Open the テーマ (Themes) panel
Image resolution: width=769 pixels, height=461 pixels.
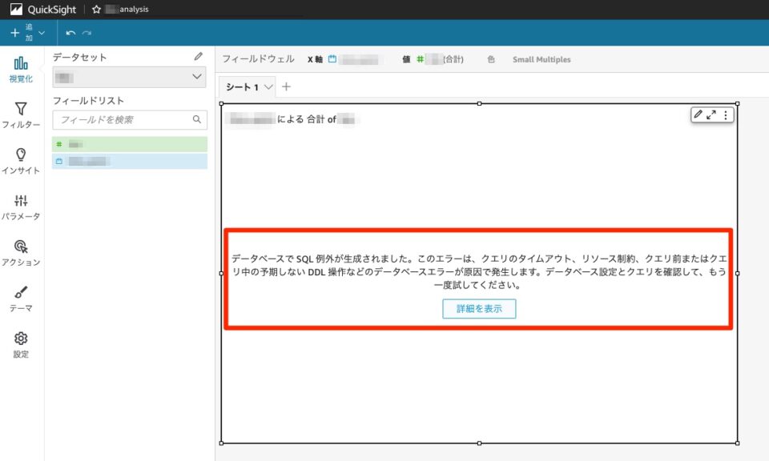(x=21, y=299)
